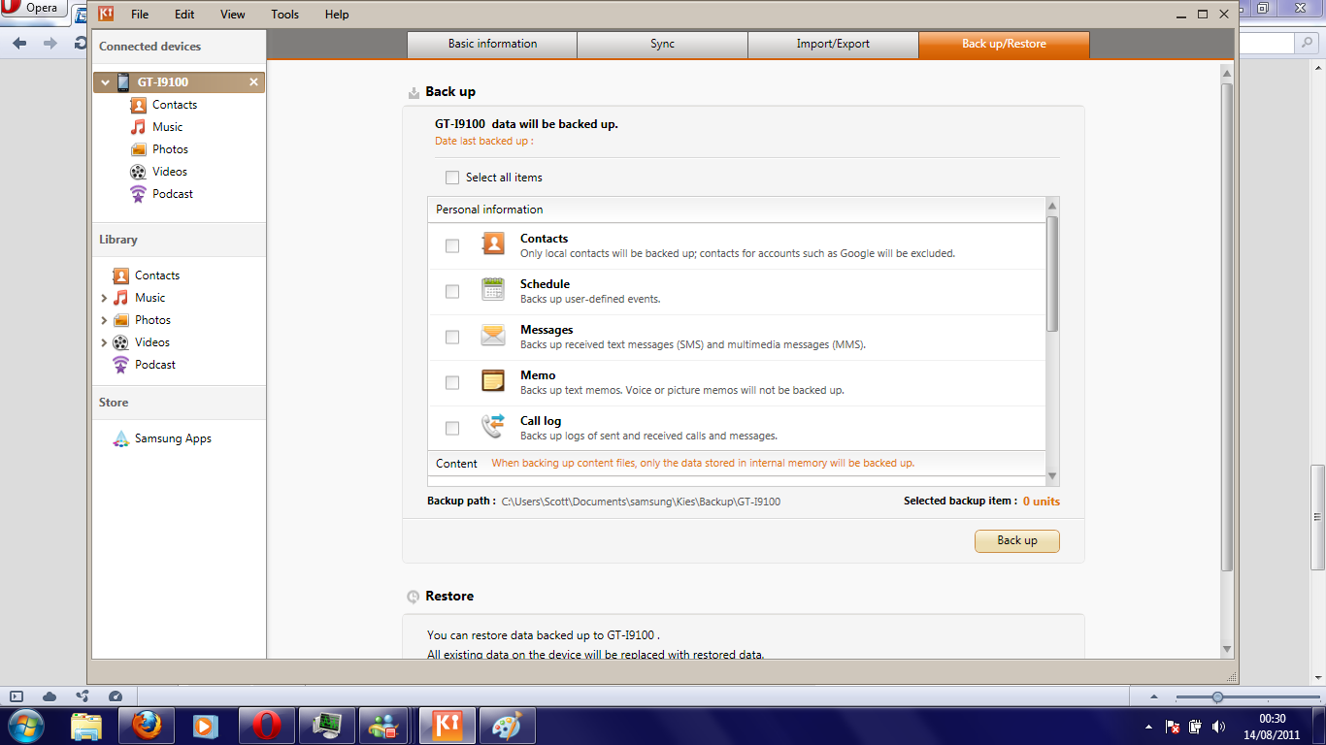This screenshot has height=745, width=1326.
Task: Open the Tools menu
Action: [285, 15]
